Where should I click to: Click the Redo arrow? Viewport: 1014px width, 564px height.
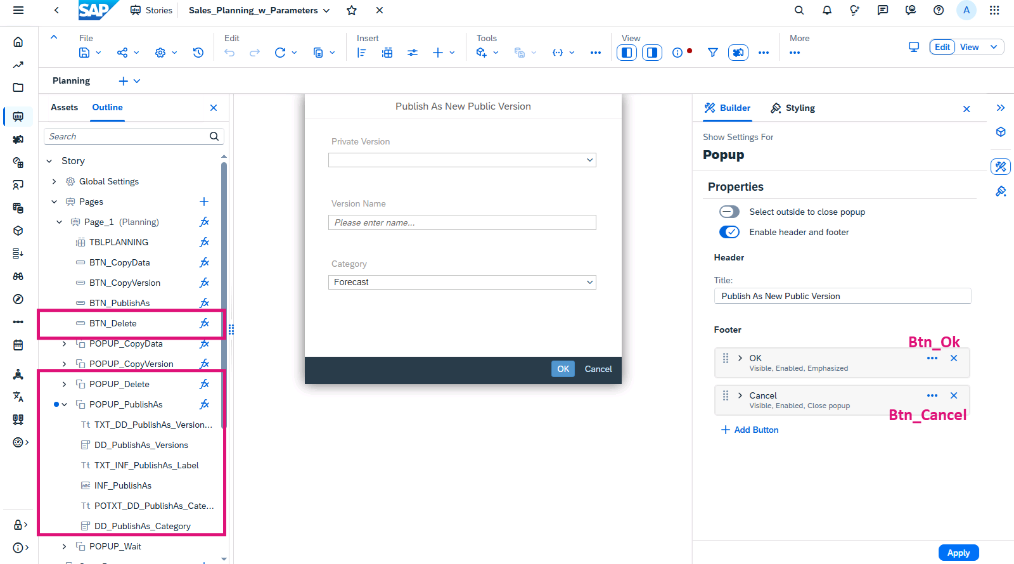tap(255, 53)
